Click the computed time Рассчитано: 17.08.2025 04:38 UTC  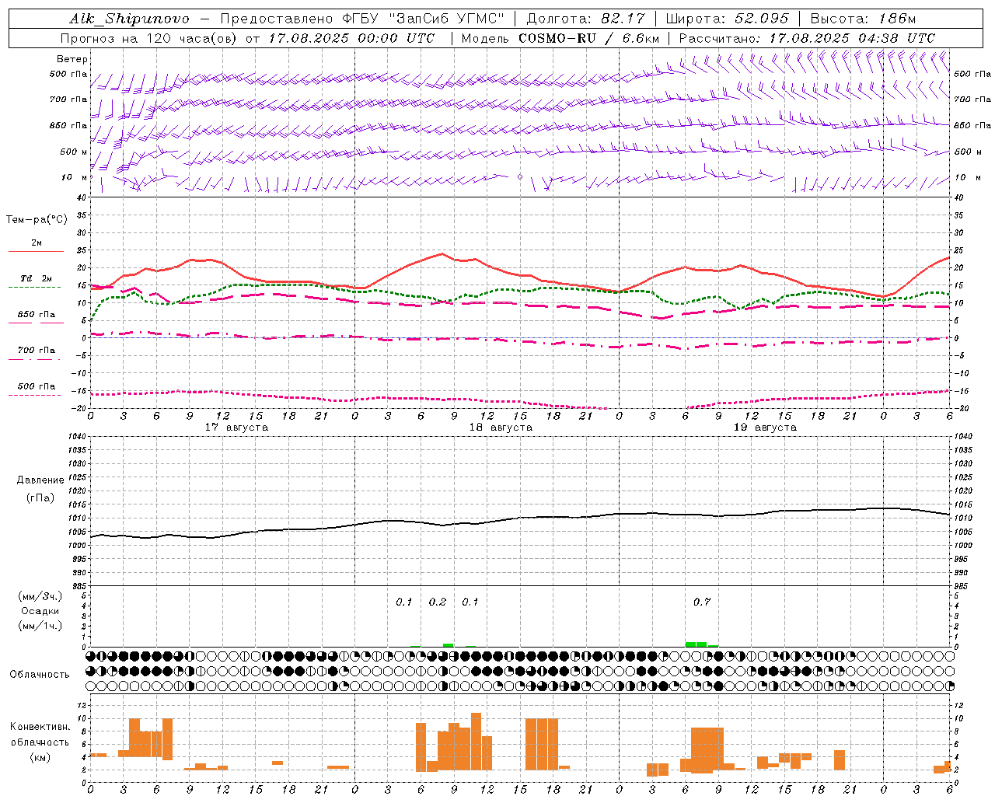(807, 38)
